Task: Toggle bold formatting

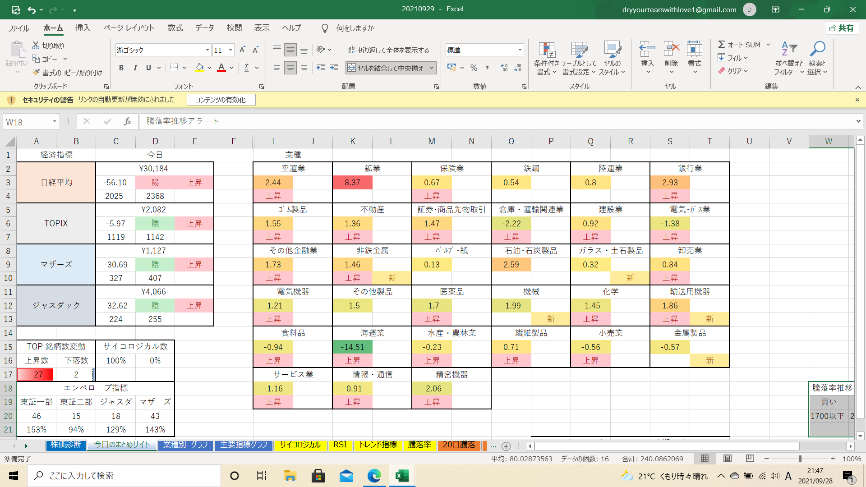Action: (x=121, y=68)
